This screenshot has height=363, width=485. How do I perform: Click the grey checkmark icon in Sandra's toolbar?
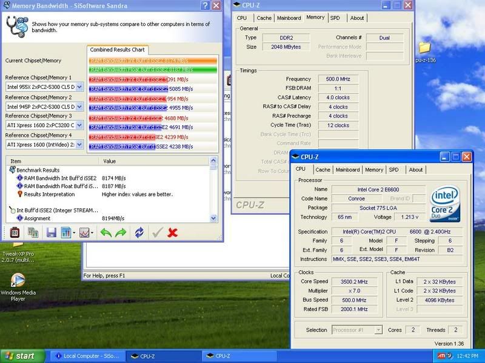[158, 232]
